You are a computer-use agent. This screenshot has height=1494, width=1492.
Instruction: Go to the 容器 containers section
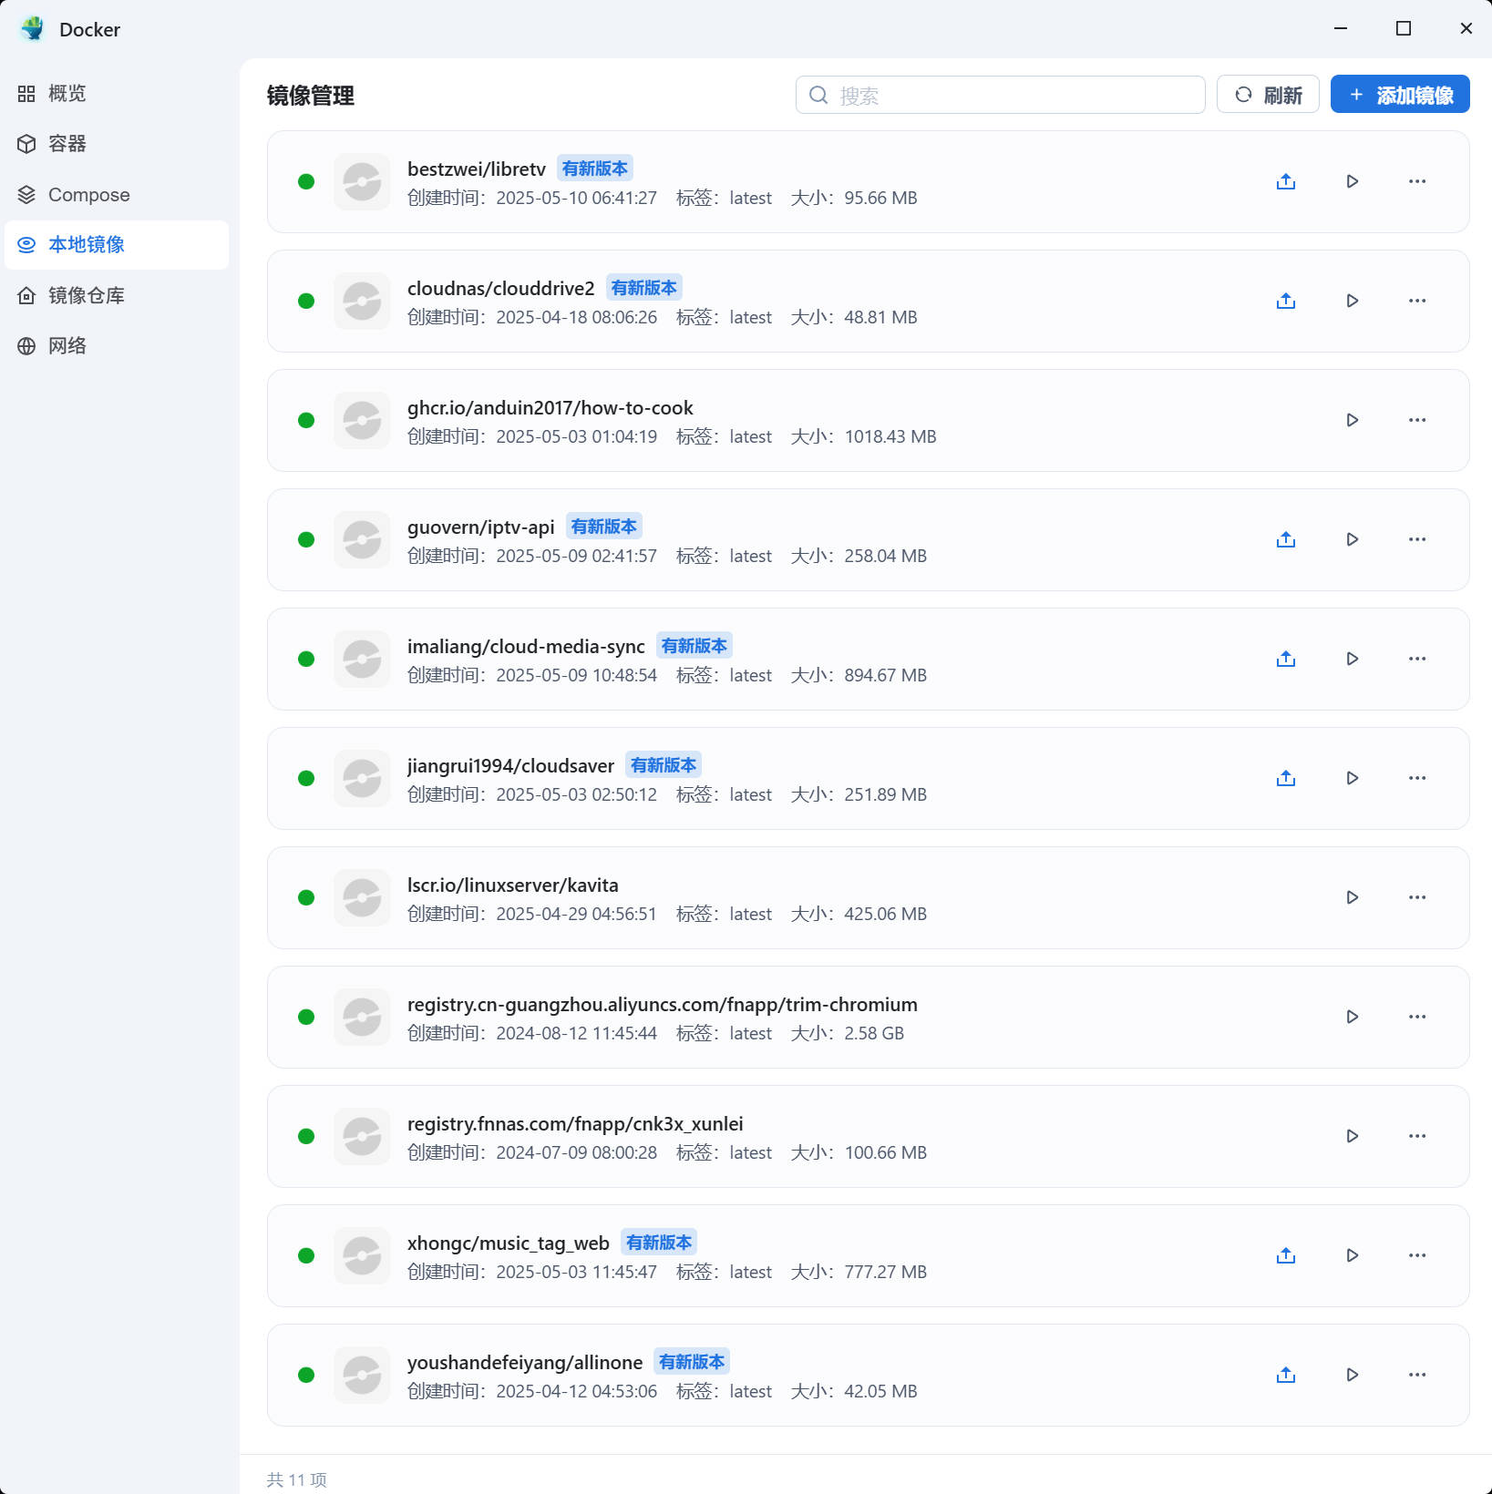click(x=117, y=144)
